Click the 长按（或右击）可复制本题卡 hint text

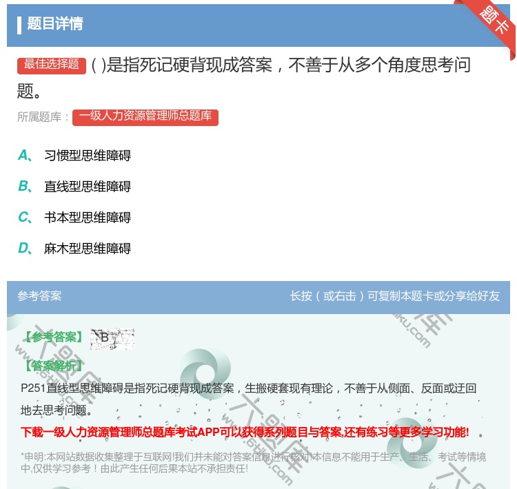(395, 296)
